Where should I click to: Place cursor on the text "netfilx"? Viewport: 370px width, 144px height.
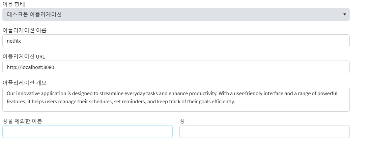(14, 41)
